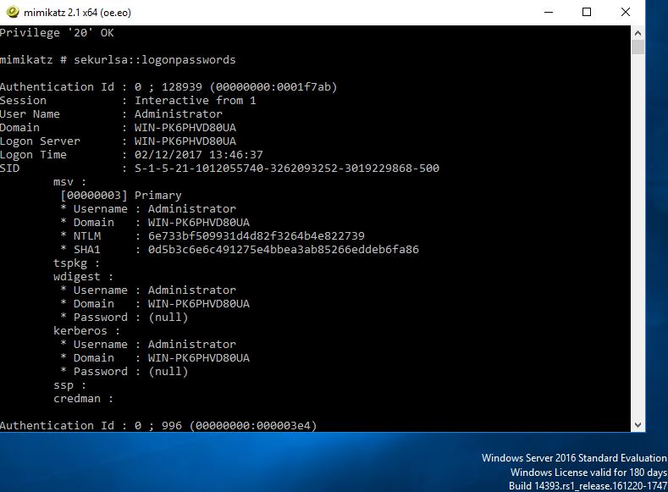Click the 'tspkg :' section label
Viewport: 668px width, 492px height.
pos(77,263)
